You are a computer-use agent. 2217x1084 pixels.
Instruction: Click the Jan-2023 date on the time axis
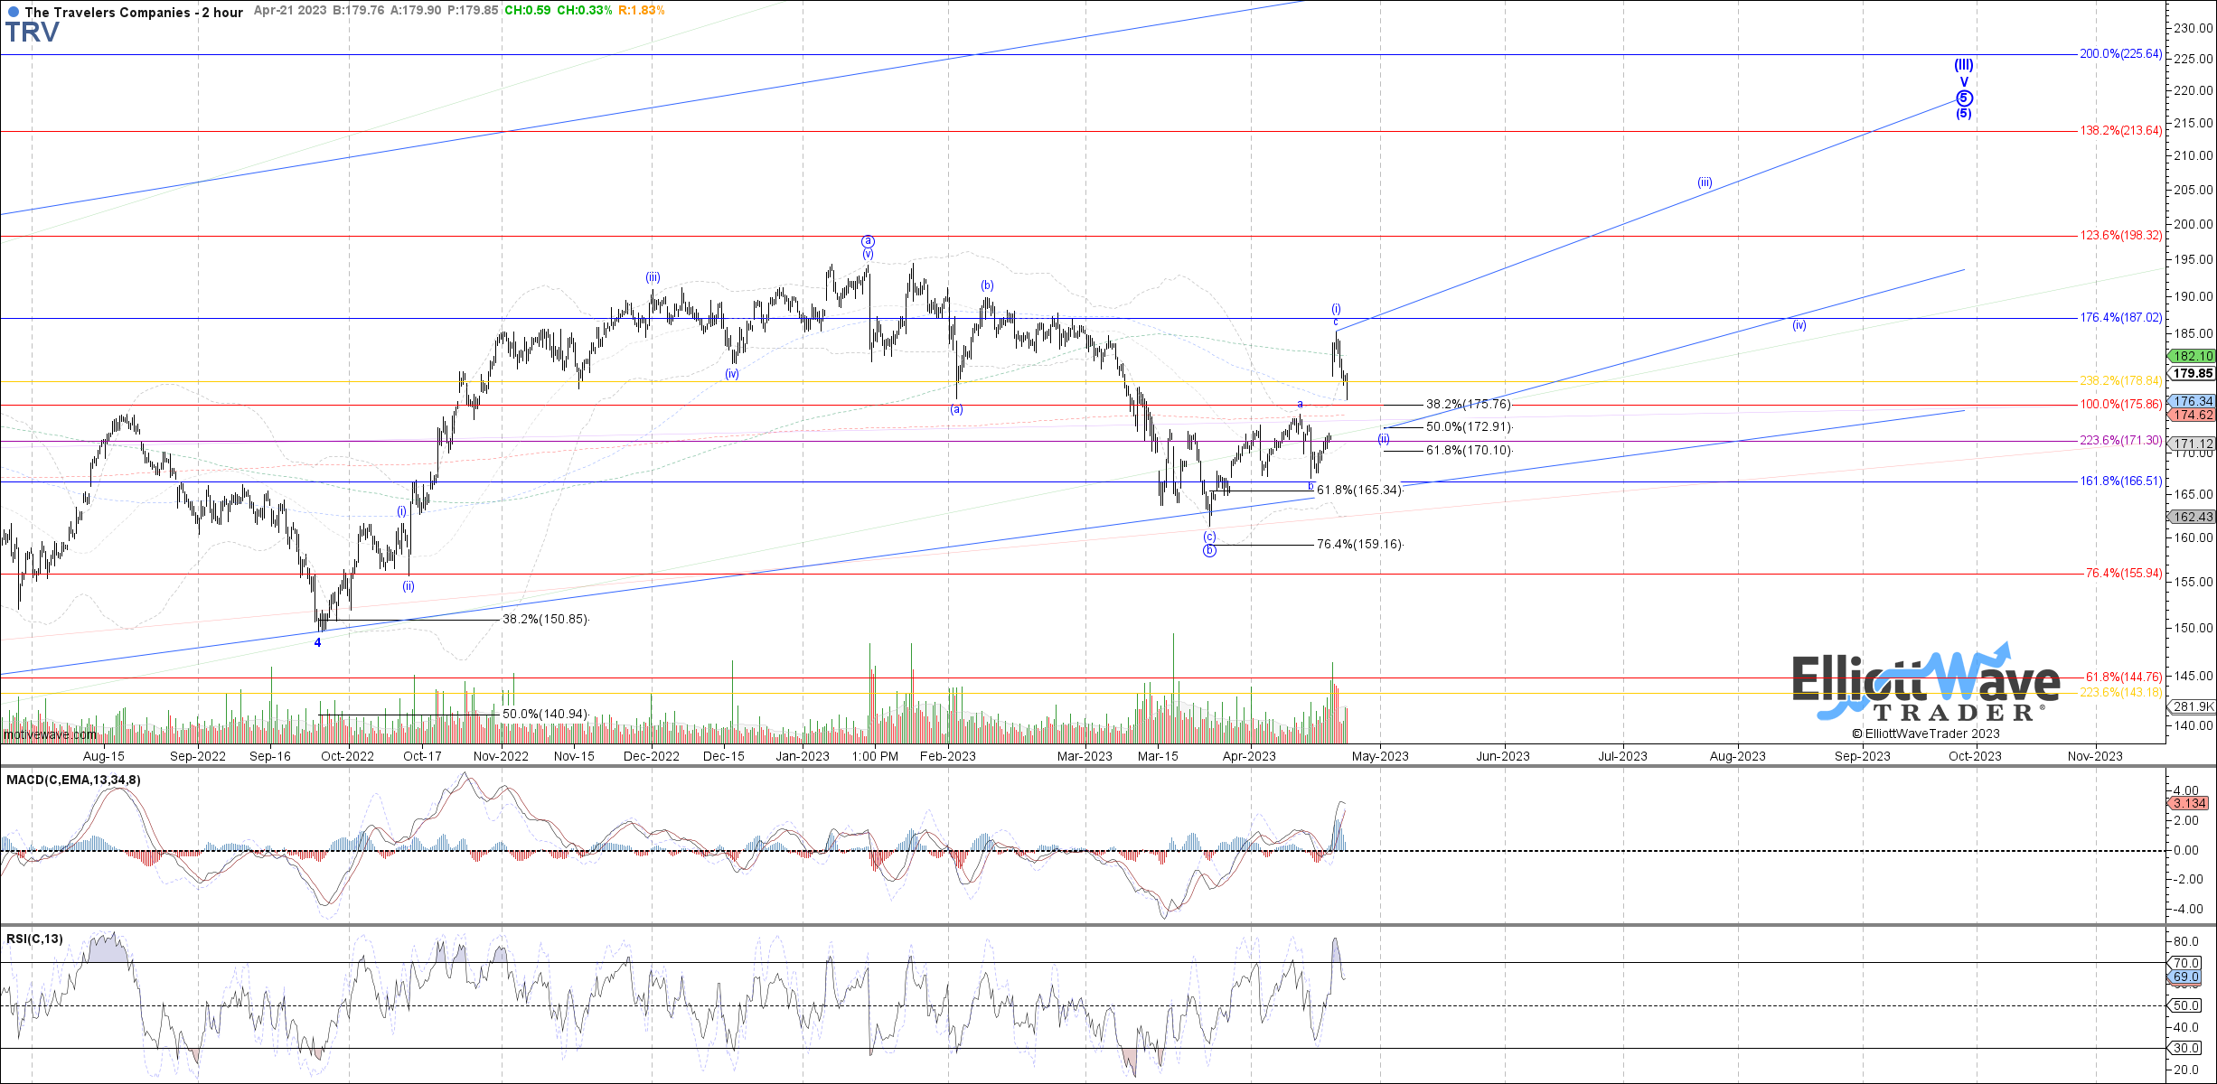click(x=803, y=756)
